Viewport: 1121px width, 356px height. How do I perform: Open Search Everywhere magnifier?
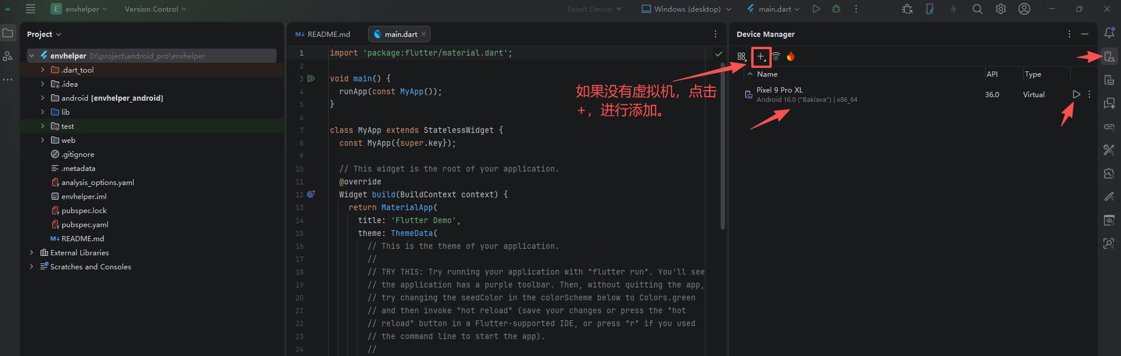point(977,9)
